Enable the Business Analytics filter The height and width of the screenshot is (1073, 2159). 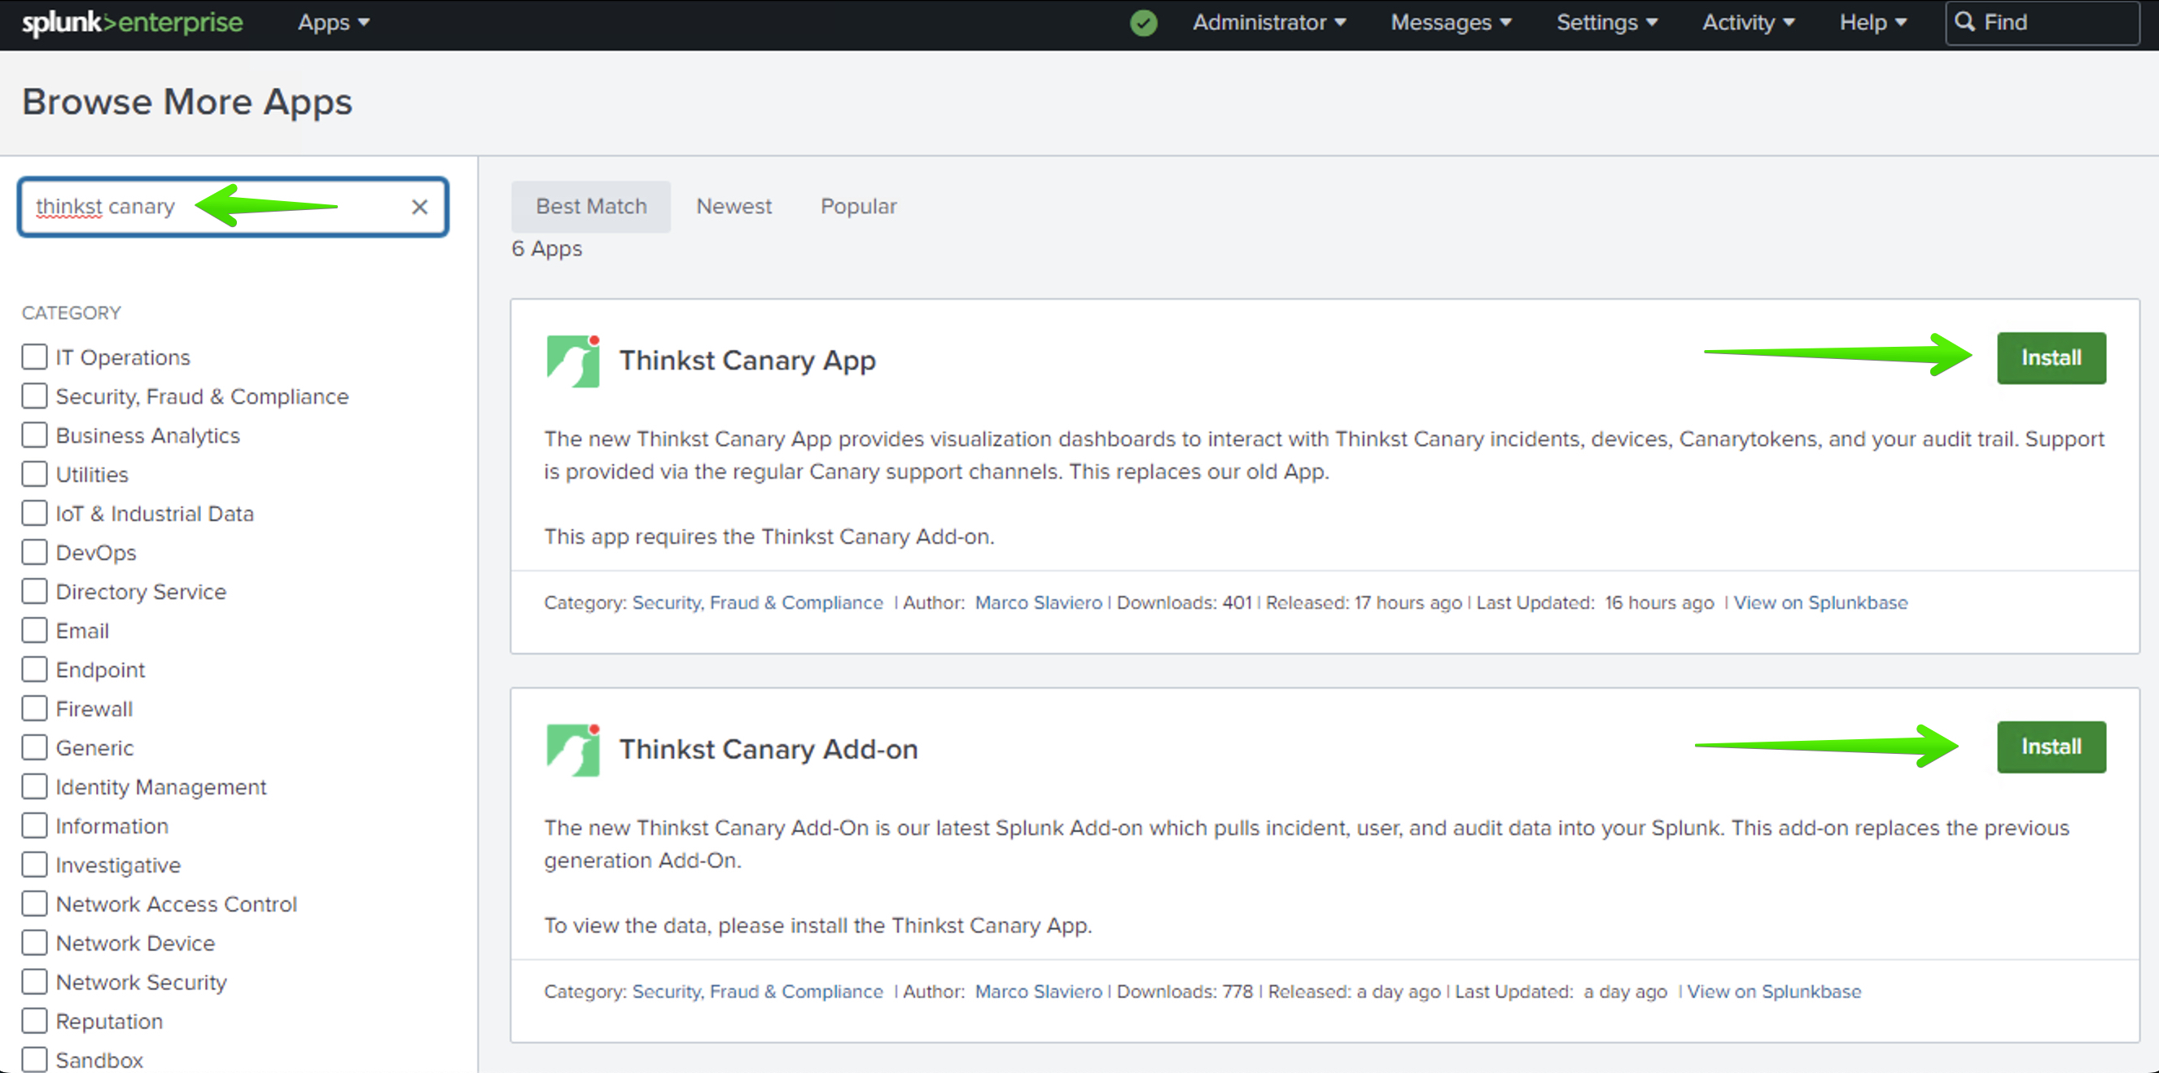[x=34, y=435]
